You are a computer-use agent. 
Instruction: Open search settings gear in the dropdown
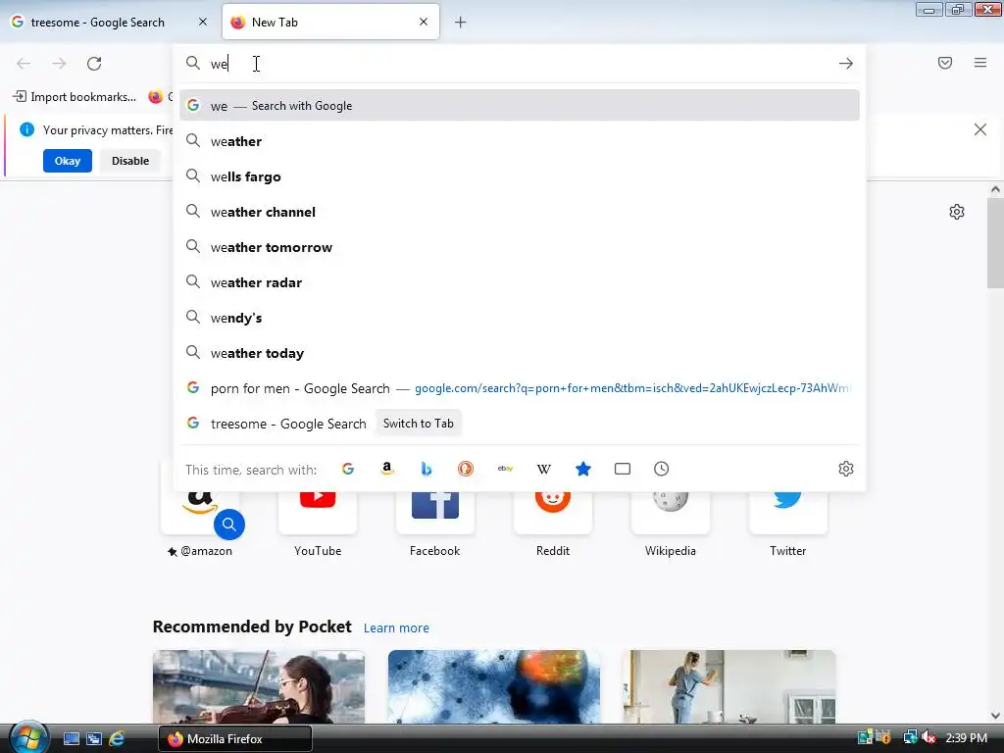pyautogui.click(x=846, y=469)
